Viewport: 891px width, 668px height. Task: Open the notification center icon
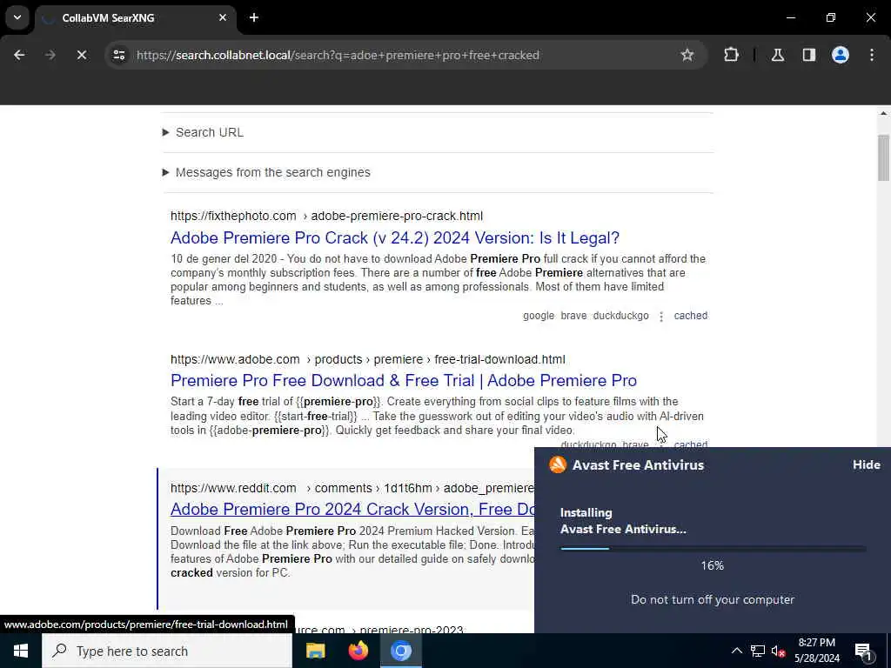[863, 651]
